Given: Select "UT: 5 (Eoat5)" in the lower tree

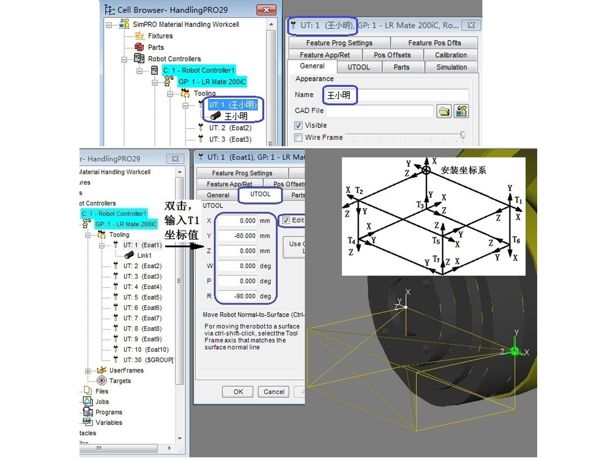Looking at the screenshot, I should pyautogui.click(x=142, y=297).
